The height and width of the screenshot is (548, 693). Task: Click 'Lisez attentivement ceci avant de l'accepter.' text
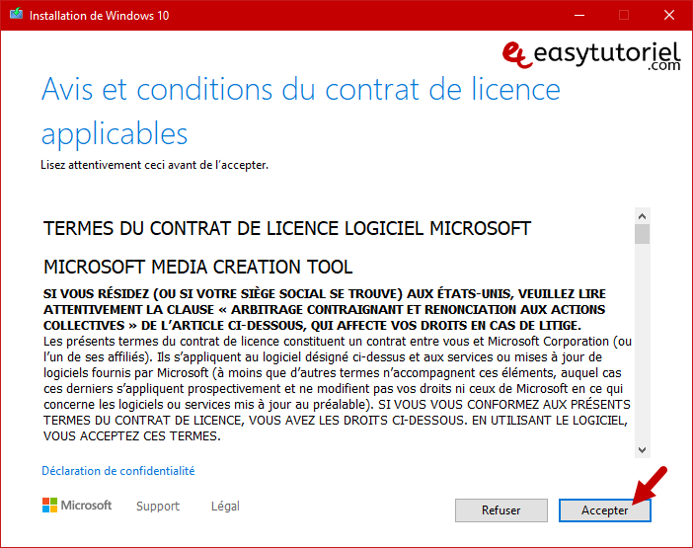point(155,165)
